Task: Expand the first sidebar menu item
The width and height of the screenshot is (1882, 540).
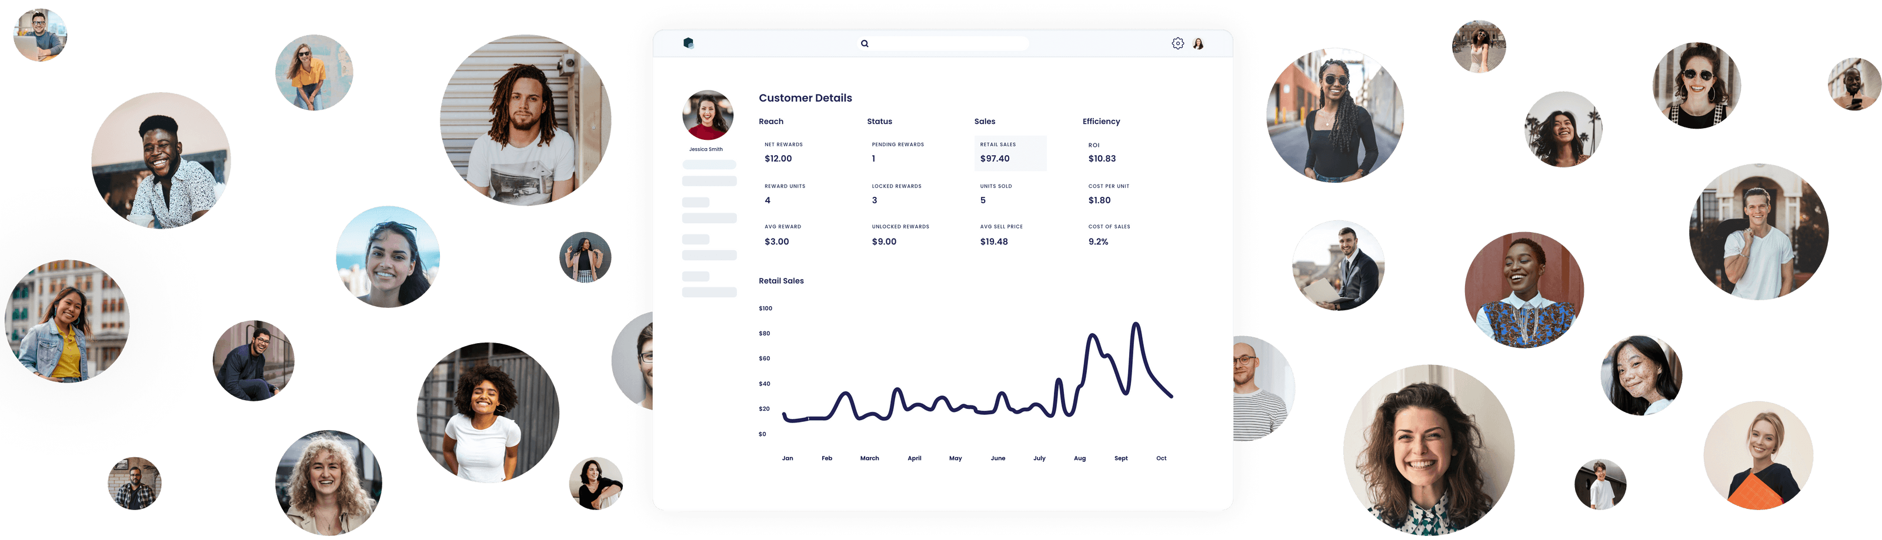Action: tap(708, 164)
